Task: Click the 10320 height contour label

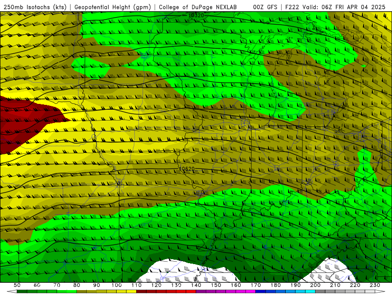Action: (x=196, y=16)
